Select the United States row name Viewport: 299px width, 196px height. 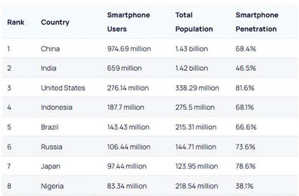tap(63, 88)
